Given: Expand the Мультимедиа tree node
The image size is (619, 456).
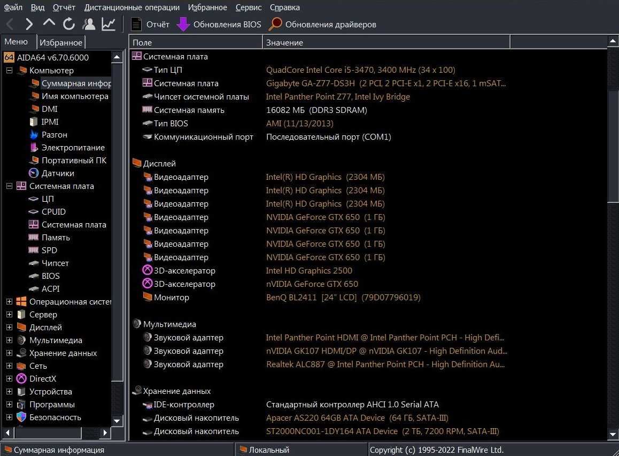Looking at the screenshot, I should (9, 340).
